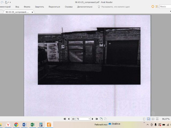
Task: Open Google Chrome from the taskbar
Action: pos(16,125)
